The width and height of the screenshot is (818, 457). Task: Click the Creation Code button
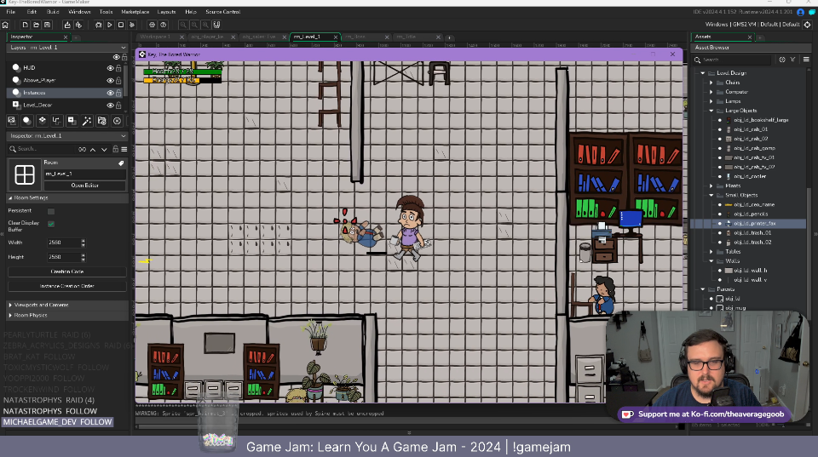[x=66, y=271]
